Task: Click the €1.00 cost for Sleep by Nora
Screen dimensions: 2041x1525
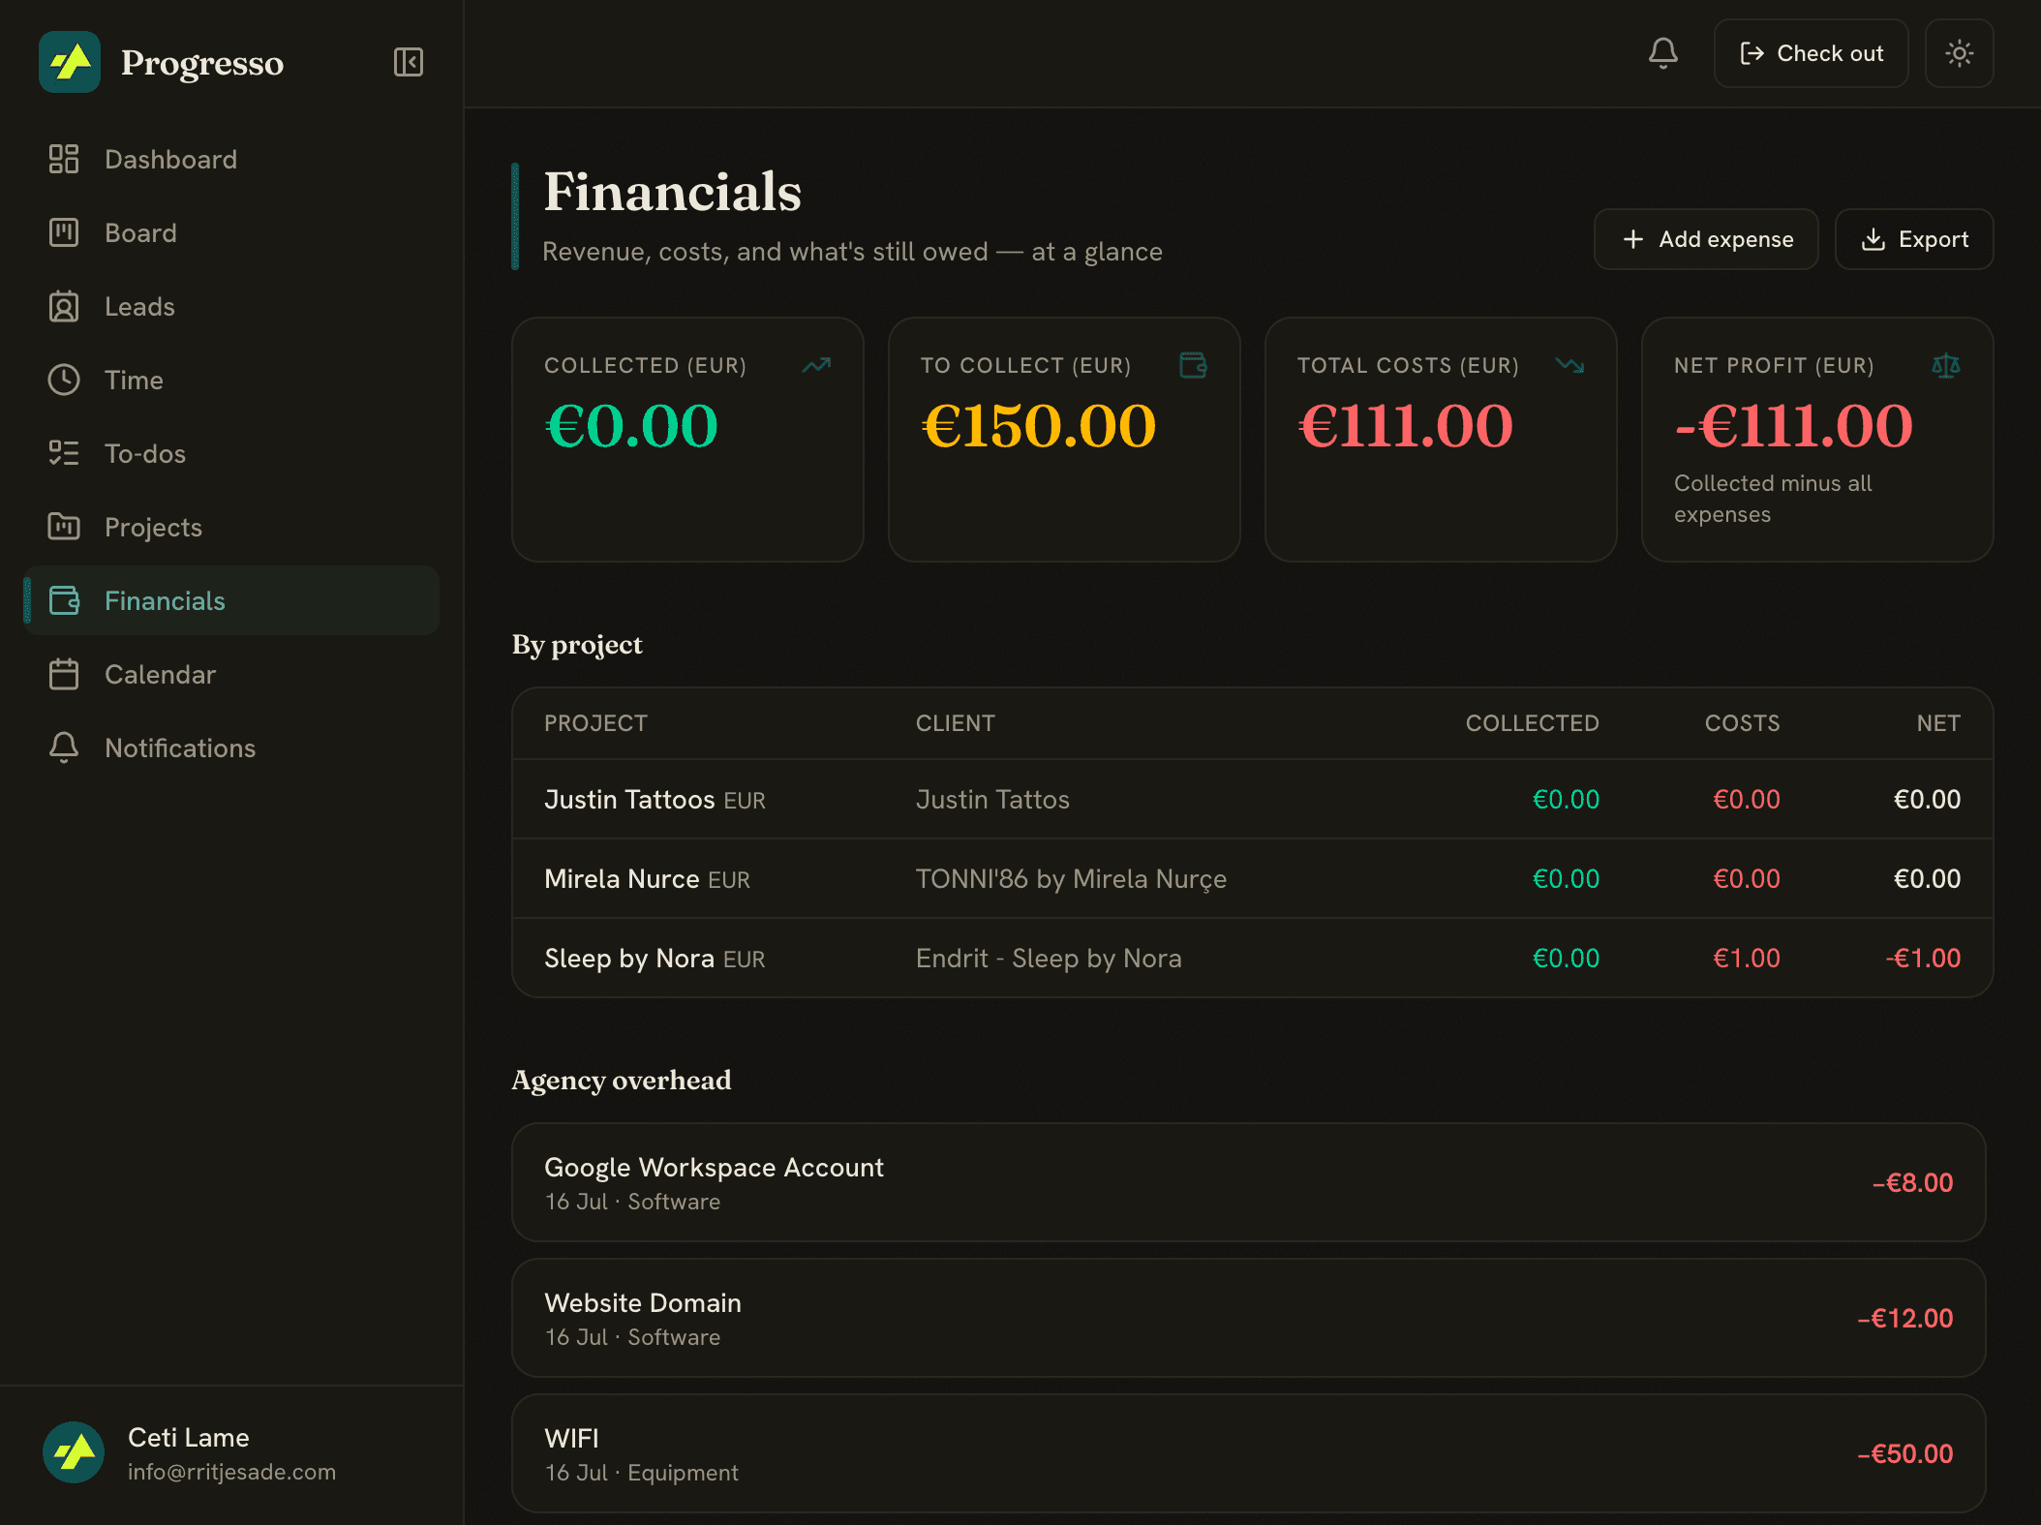Action: click(1747, 958)
